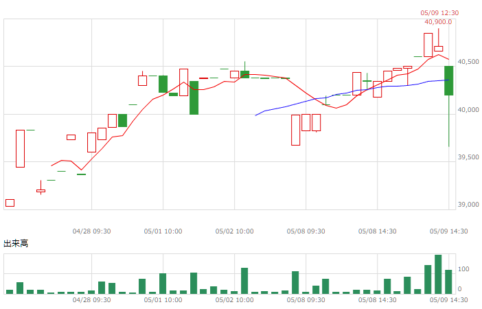This screenshot has height=309, width=482.
Task: Click the 100 volume scale label
Action: [463, 269]
